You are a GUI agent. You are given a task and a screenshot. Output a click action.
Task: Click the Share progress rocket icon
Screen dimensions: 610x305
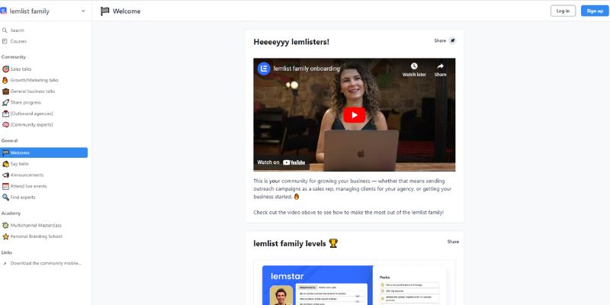coord(5,103)
